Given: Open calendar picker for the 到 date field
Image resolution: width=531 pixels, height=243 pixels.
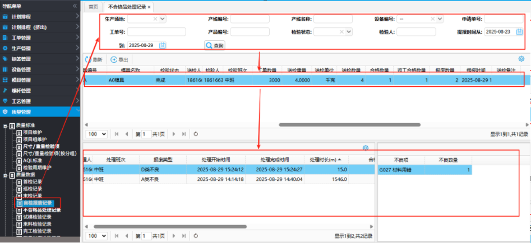Looking at the screenshot, I should click(163, 45).
